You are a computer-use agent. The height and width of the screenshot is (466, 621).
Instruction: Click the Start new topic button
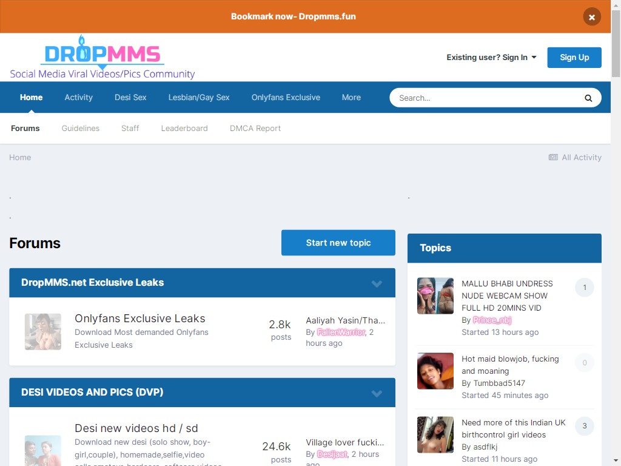(x=338, y=243)
